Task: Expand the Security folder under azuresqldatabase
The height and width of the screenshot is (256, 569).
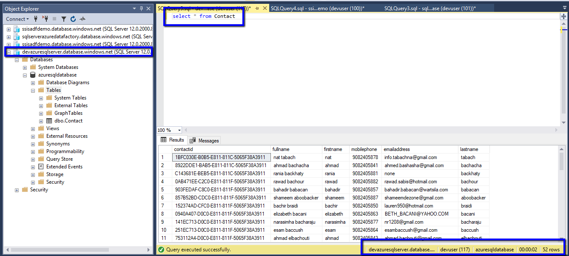Action: click(x=33, y=182)
